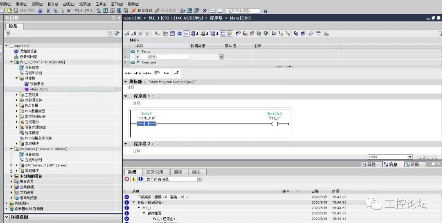
Task: Select the Tag_1 coil in network 1
Action: click(x=275, y=124)
